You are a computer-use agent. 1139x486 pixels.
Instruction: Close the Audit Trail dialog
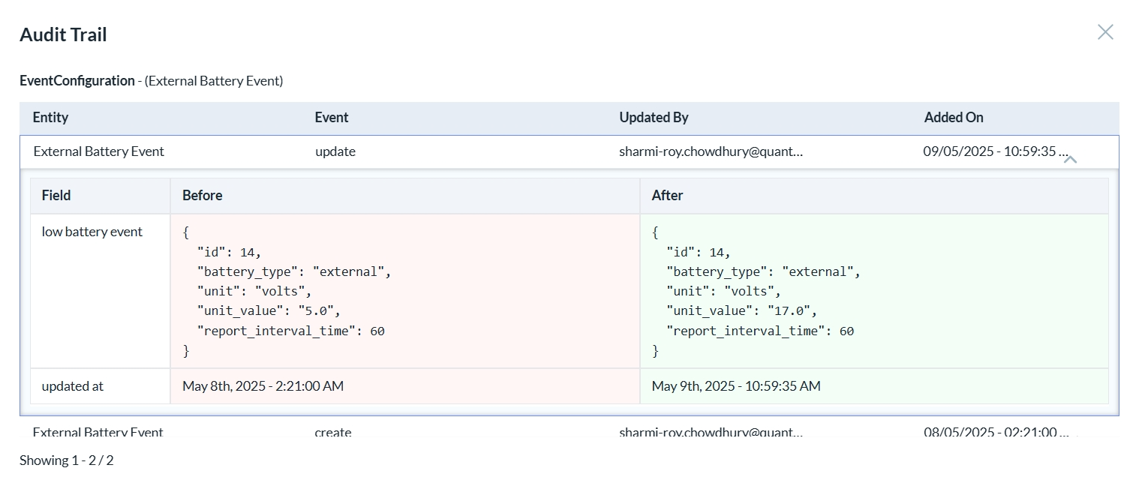(x=1104, y=32)
